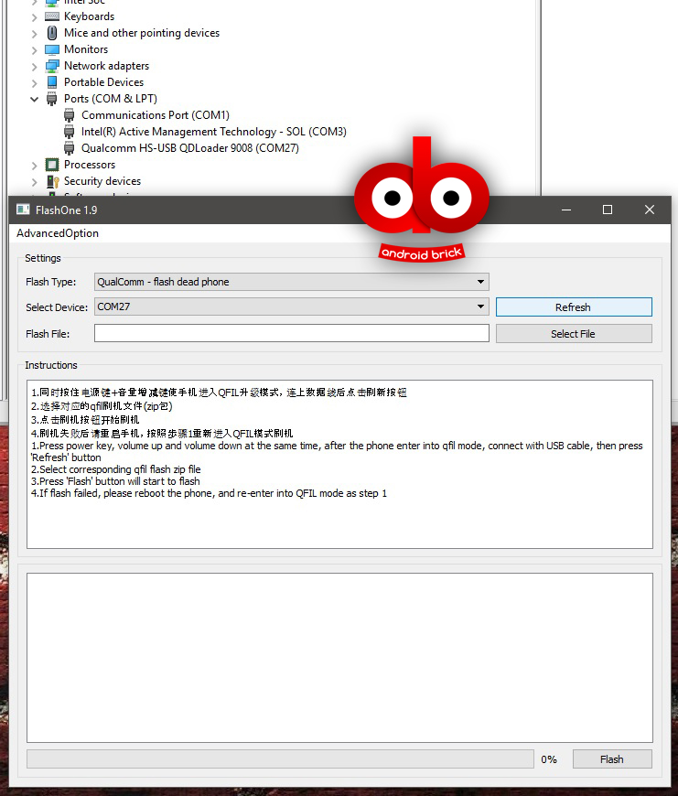Click the flash progress bar

pyautogui.click(x=279, y=759)
